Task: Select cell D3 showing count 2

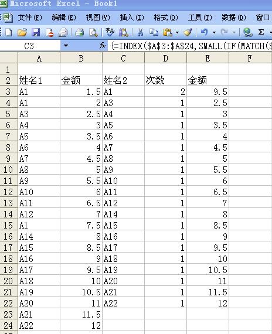Action: (x=166, y=91)
